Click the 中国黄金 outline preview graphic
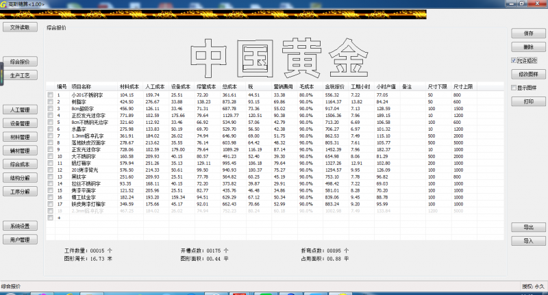The height and width of the screenshot is (295, 548). (279, 58)
